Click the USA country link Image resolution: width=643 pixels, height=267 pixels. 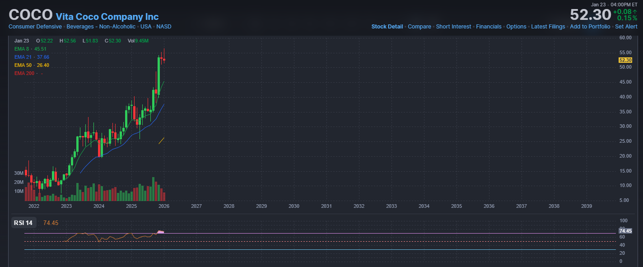(x=146, y=27)
